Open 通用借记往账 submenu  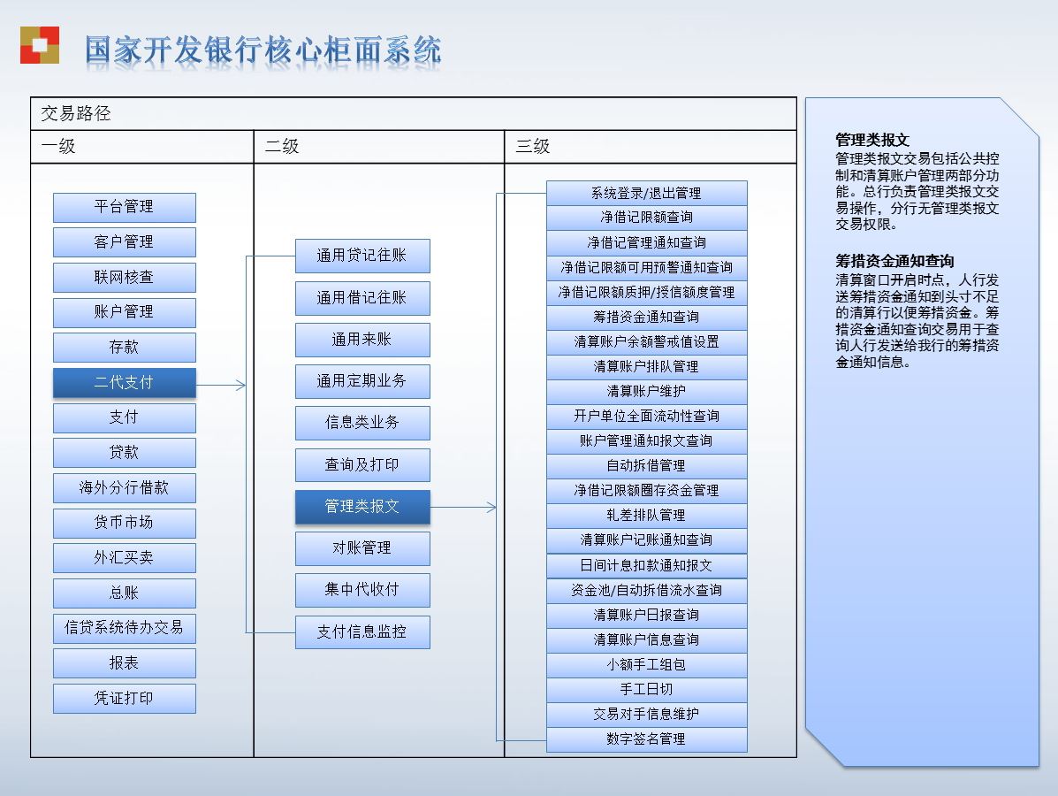[362, 298]
